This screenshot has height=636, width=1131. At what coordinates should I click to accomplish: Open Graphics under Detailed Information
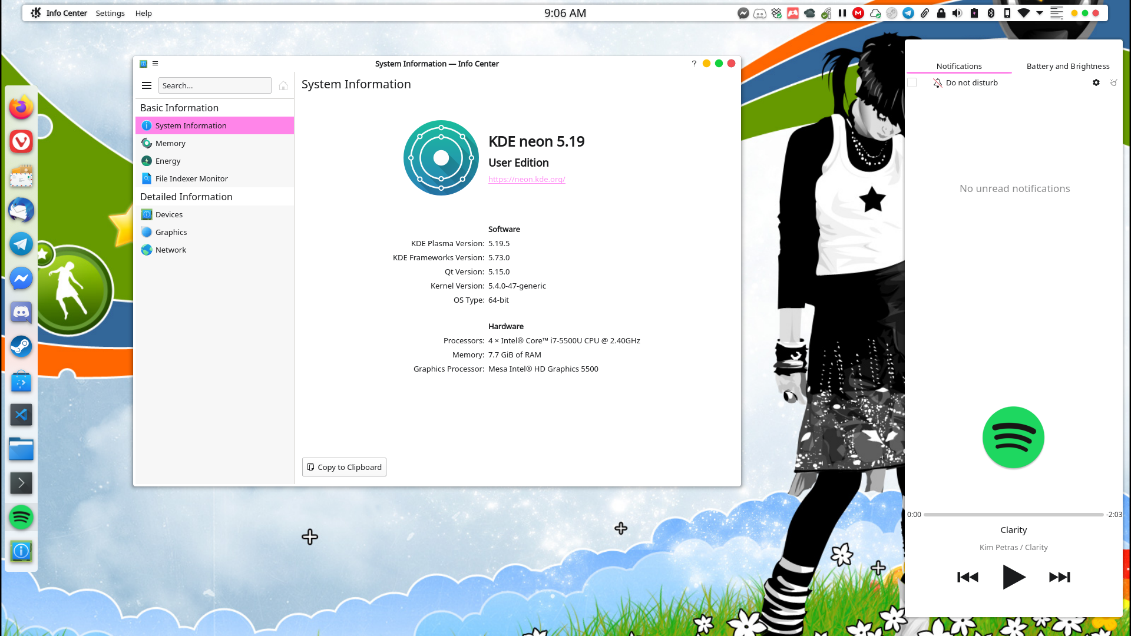(214, 232)
